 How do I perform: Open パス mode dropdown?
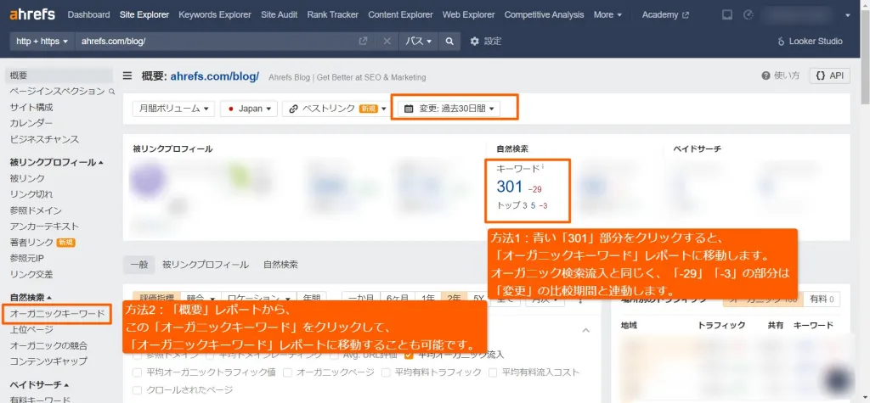click(418, 41)
